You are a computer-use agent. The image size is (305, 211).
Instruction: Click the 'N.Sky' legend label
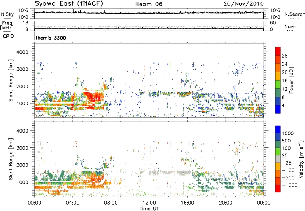pos(7,14)
